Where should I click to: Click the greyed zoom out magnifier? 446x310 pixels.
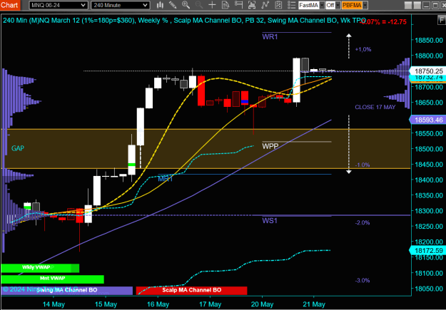coord(199,5)
